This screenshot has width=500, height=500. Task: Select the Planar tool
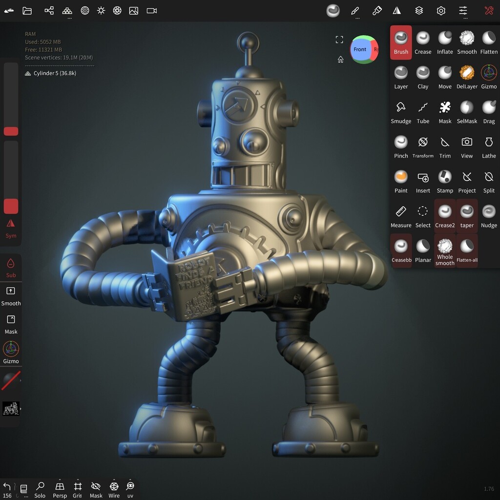423,251
